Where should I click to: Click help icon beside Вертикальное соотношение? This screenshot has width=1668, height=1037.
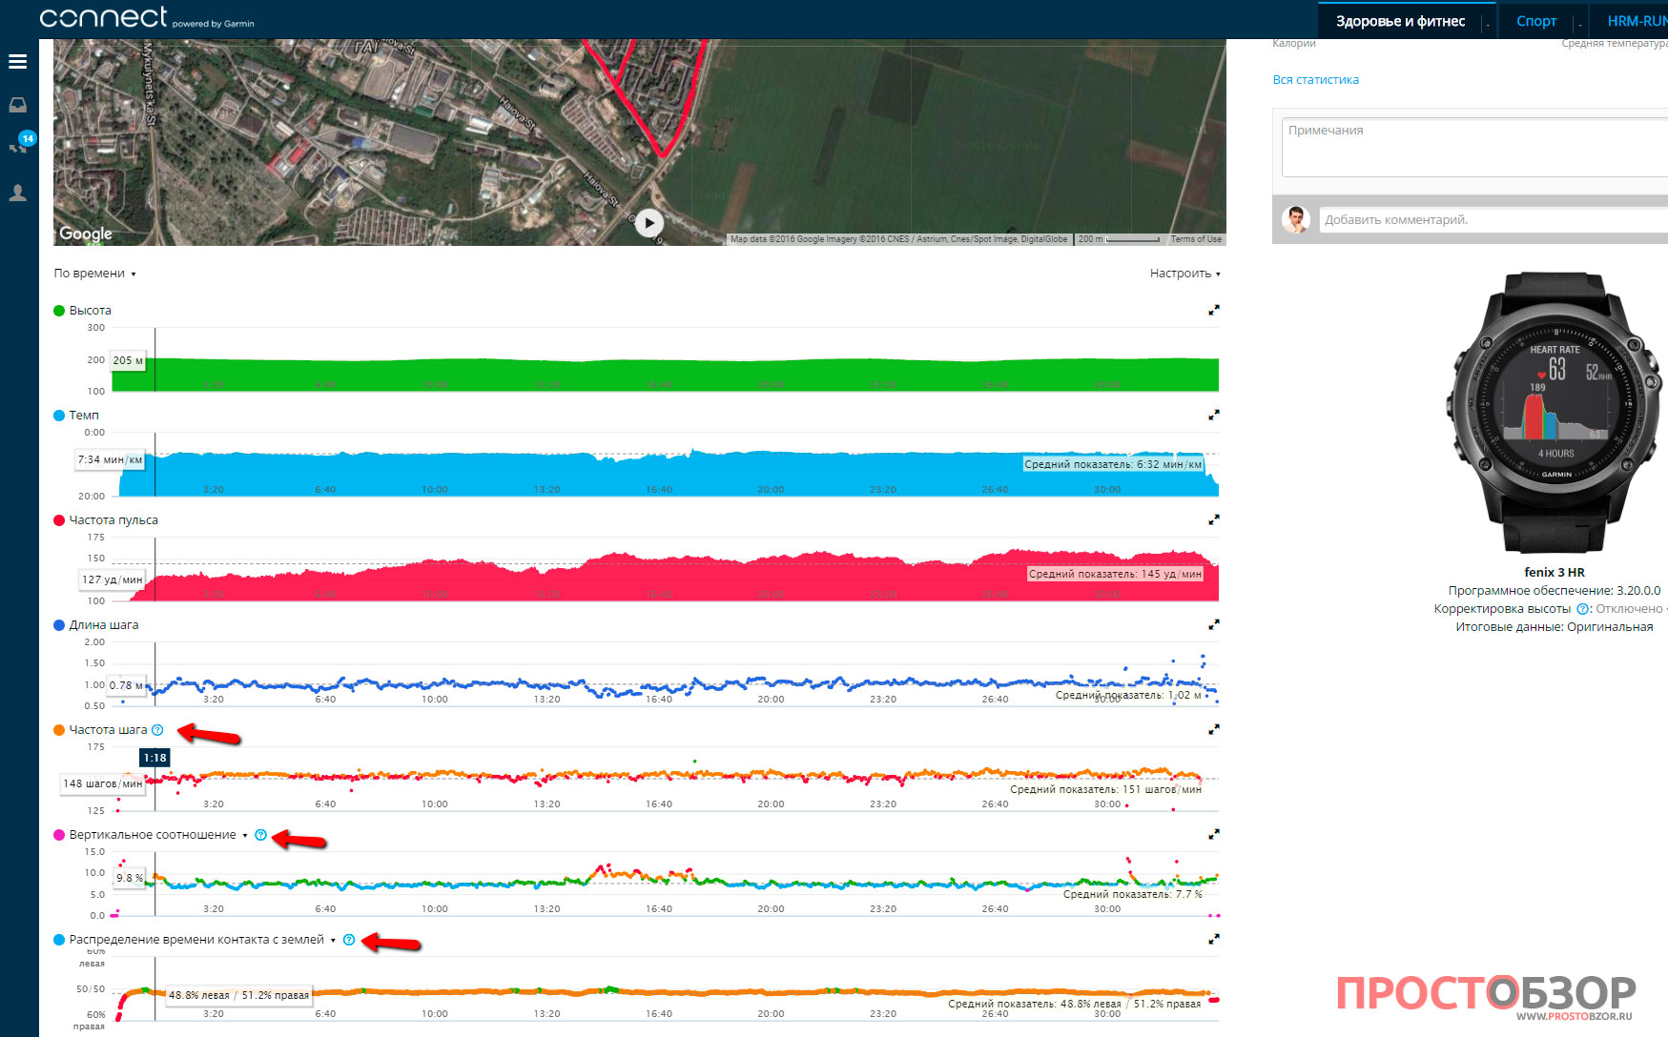(x=260, y=835)
